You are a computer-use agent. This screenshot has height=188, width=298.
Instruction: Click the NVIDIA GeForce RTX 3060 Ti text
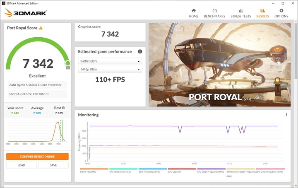29,94
